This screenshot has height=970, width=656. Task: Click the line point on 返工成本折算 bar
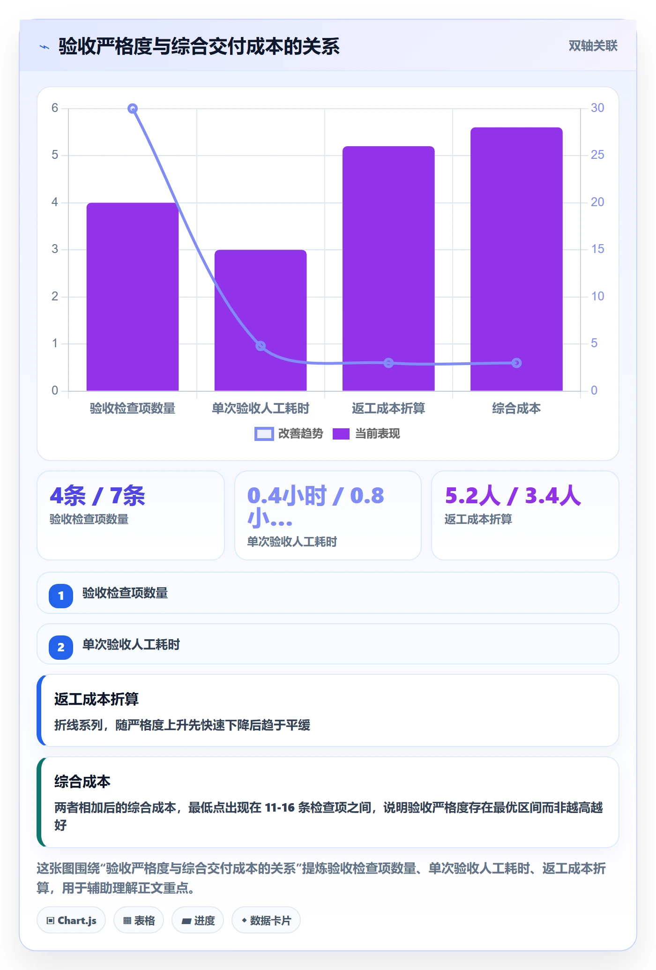point(388,363)
